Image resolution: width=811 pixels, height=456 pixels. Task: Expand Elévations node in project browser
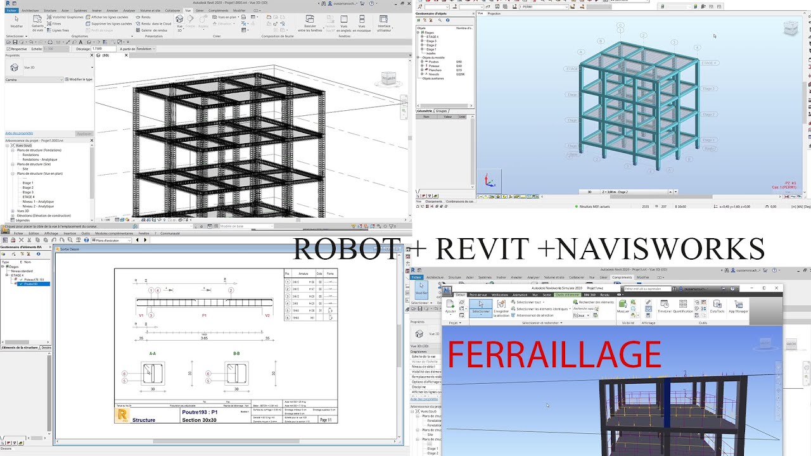tap(13, 215)
